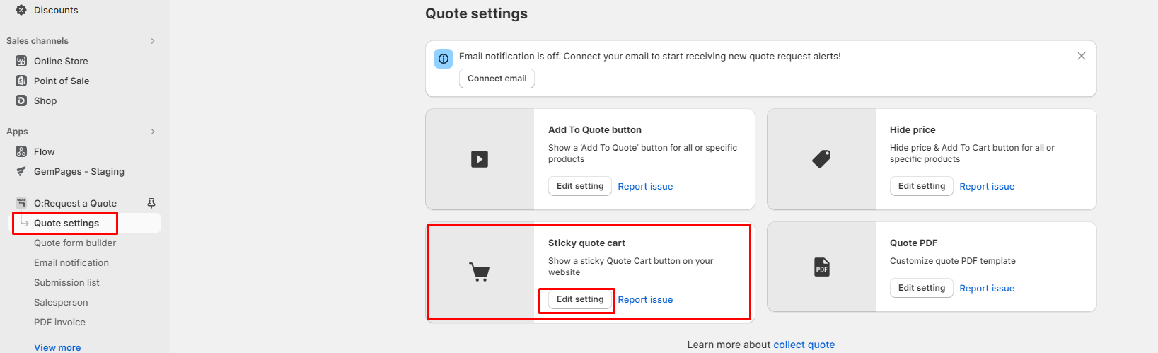Open the Salesperson page
The height and width of the screenshot is (353, 1158).
point(61,302)
